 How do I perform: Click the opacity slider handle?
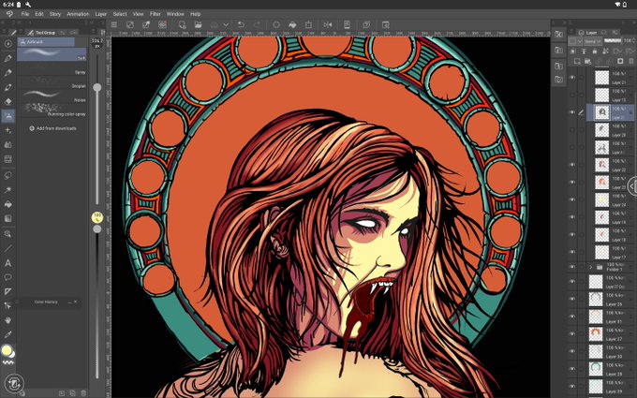[x=97, y=229]
